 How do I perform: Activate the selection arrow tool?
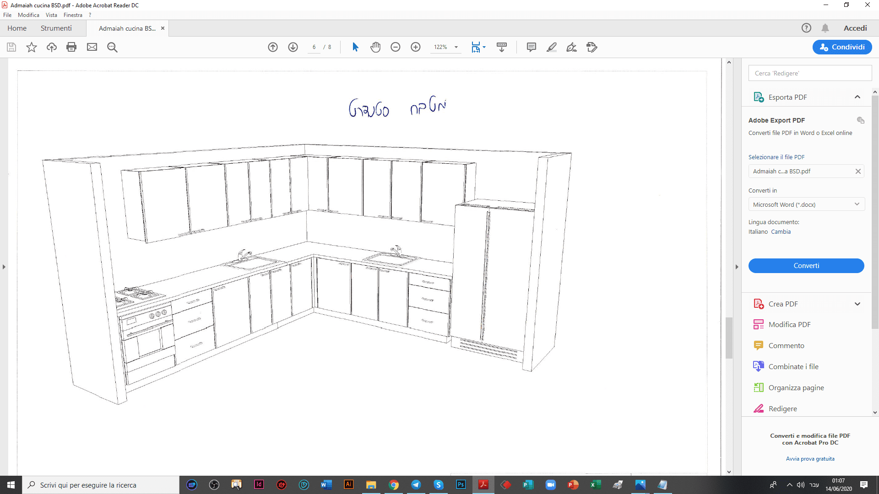coord(355,47)
